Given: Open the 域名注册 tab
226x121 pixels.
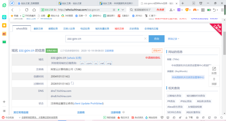Looking at the screenshot, I should [119, 28].
